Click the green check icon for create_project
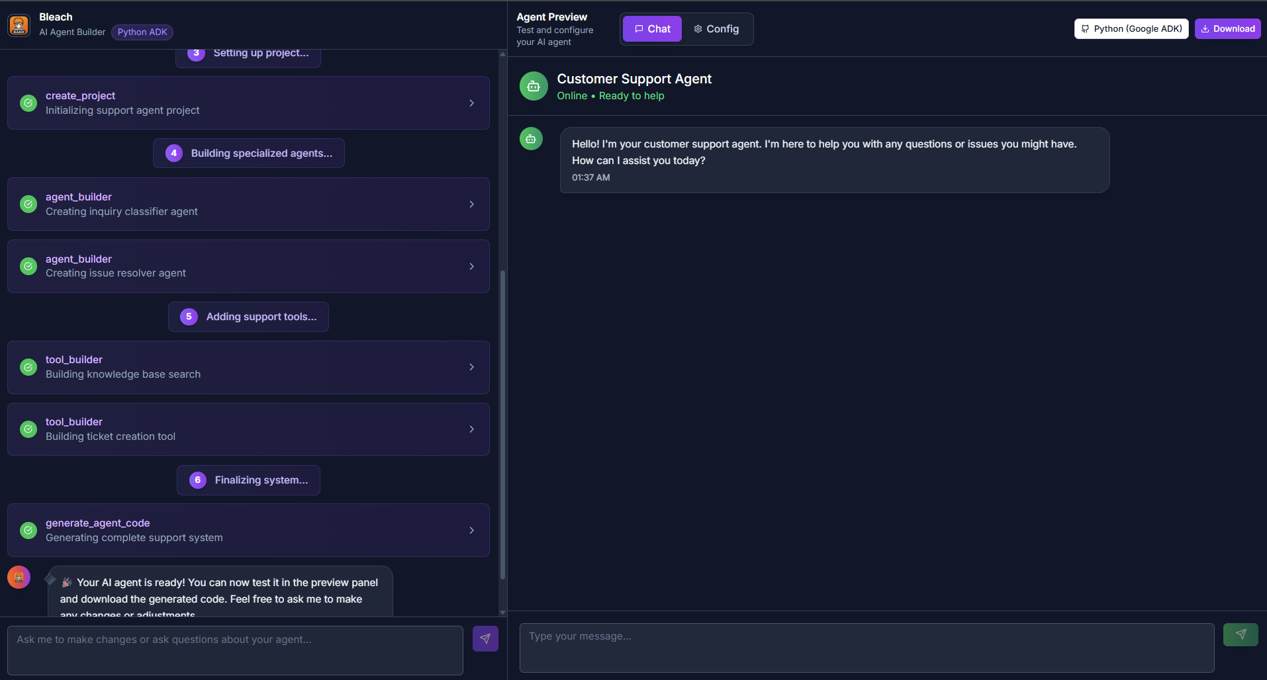 [28, 103]
